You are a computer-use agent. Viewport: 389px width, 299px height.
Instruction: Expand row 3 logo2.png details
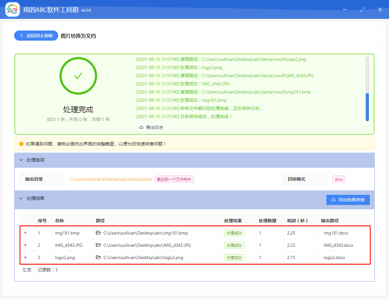25,257
